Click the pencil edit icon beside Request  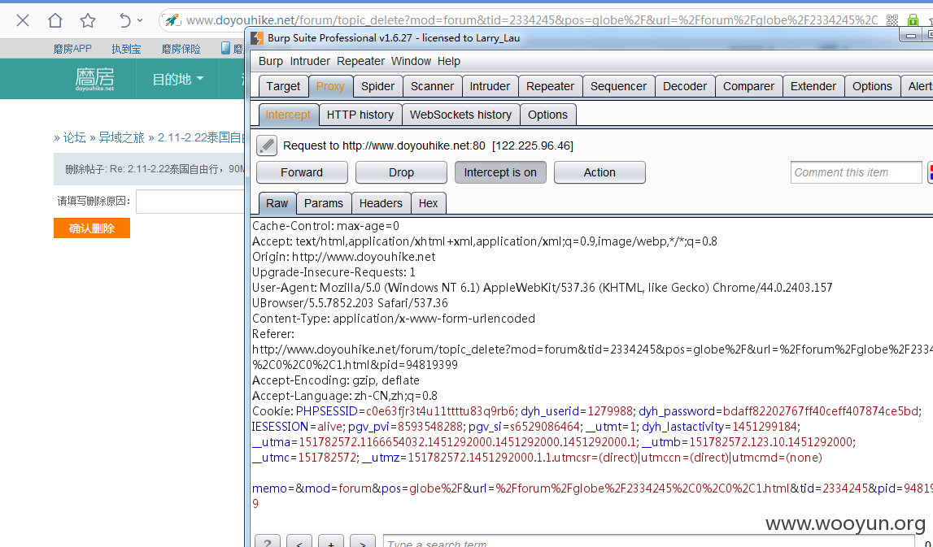point(267,145)
